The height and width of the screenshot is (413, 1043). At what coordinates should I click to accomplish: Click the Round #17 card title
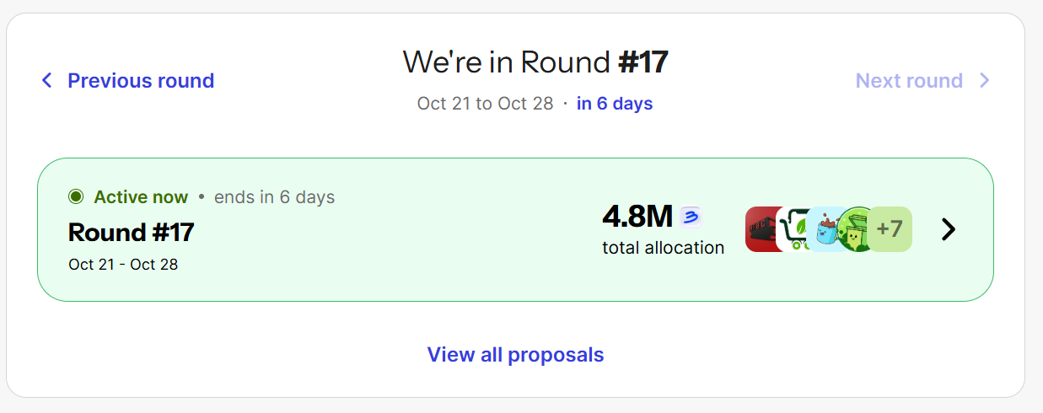point(131,232)
